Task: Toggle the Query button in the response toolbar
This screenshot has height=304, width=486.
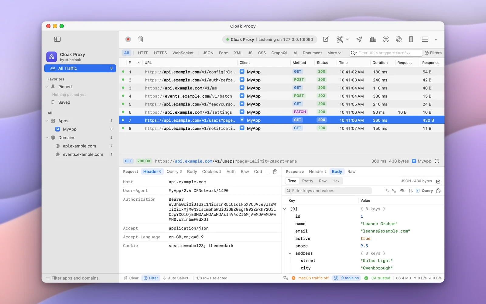Action: tap(424, 191)
